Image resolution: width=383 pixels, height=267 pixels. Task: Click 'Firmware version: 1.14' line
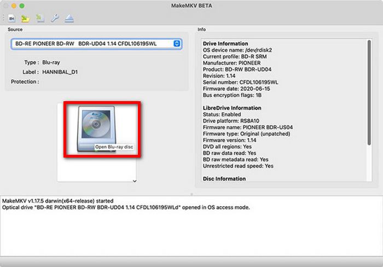click(230, 140)
